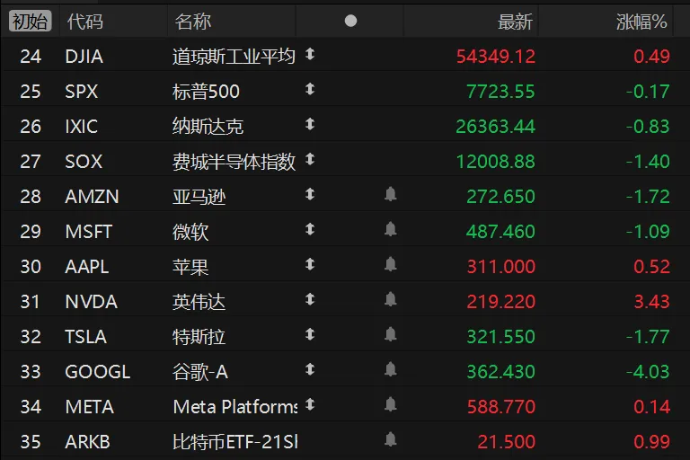690x460 pixels.
Task: Click the latest price 54349.12
Action: coord(496,57)
